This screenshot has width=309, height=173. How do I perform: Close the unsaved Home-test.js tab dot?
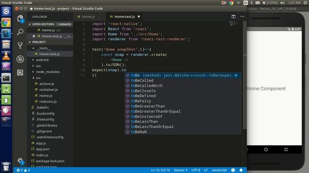point(139,16)
